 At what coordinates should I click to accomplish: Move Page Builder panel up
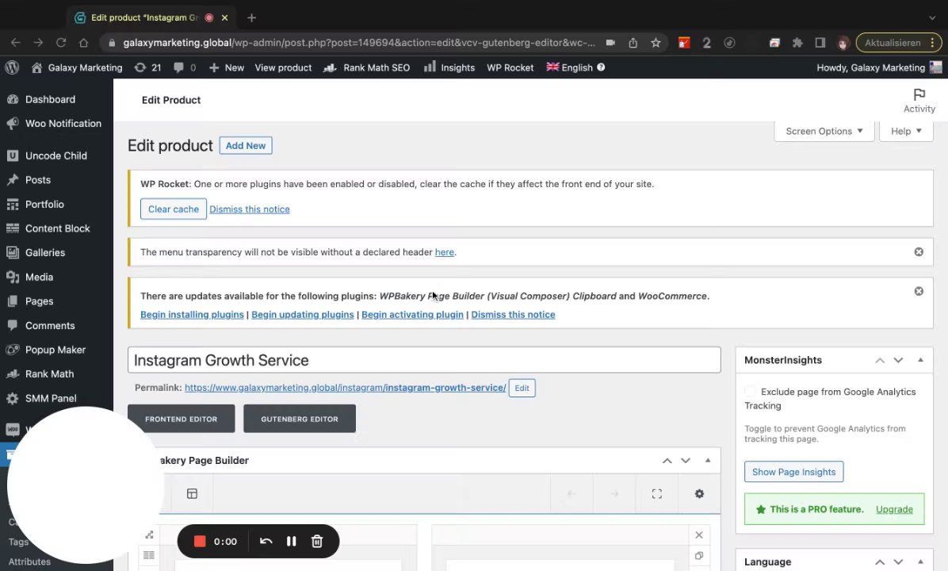pos(667,460)
